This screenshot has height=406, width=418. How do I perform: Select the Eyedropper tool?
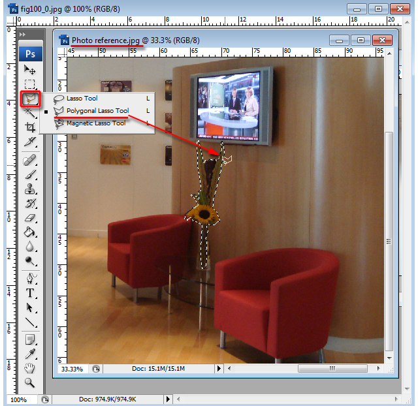30,354
